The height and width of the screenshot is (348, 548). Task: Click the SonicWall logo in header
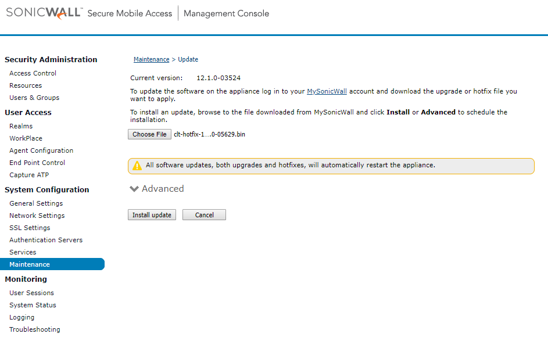coord(44,13)
